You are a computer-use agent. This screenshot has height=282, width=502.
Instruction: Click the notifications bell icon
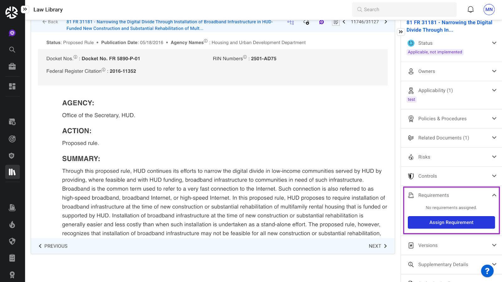coord(470,10)
